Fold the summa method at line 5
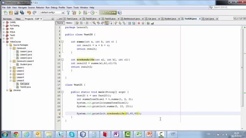The width and height of the screenshot is (246, 138). tap(62, 42)
